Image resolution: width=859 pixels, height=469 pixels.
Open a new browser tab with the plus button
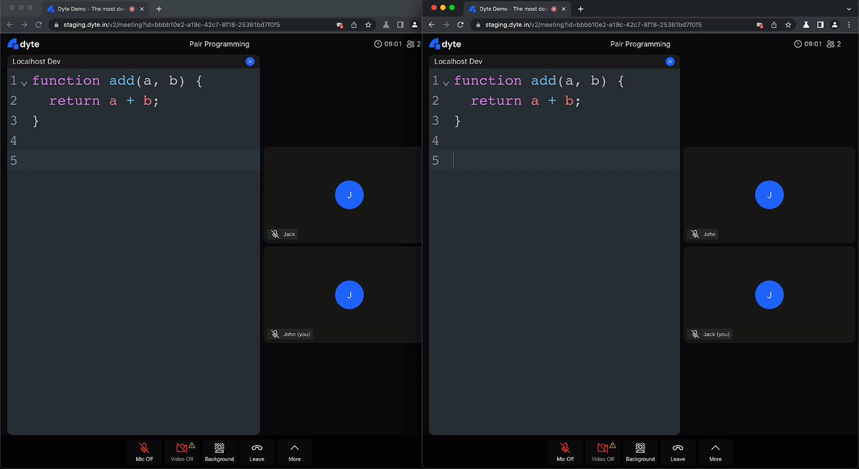(x=159, y=8)
